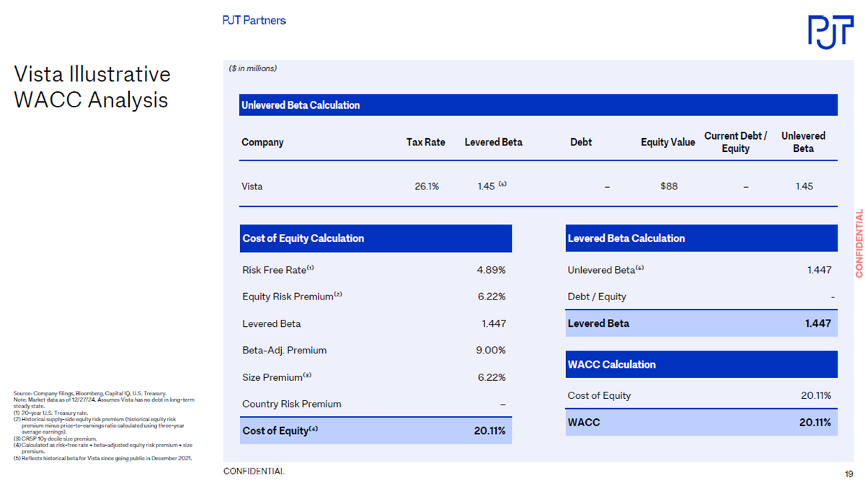The height and width of the screenshot is (486, 865).
Task: Select the 26.1% tax rate value
Action: pyautogui.click(x=426, y=186)
